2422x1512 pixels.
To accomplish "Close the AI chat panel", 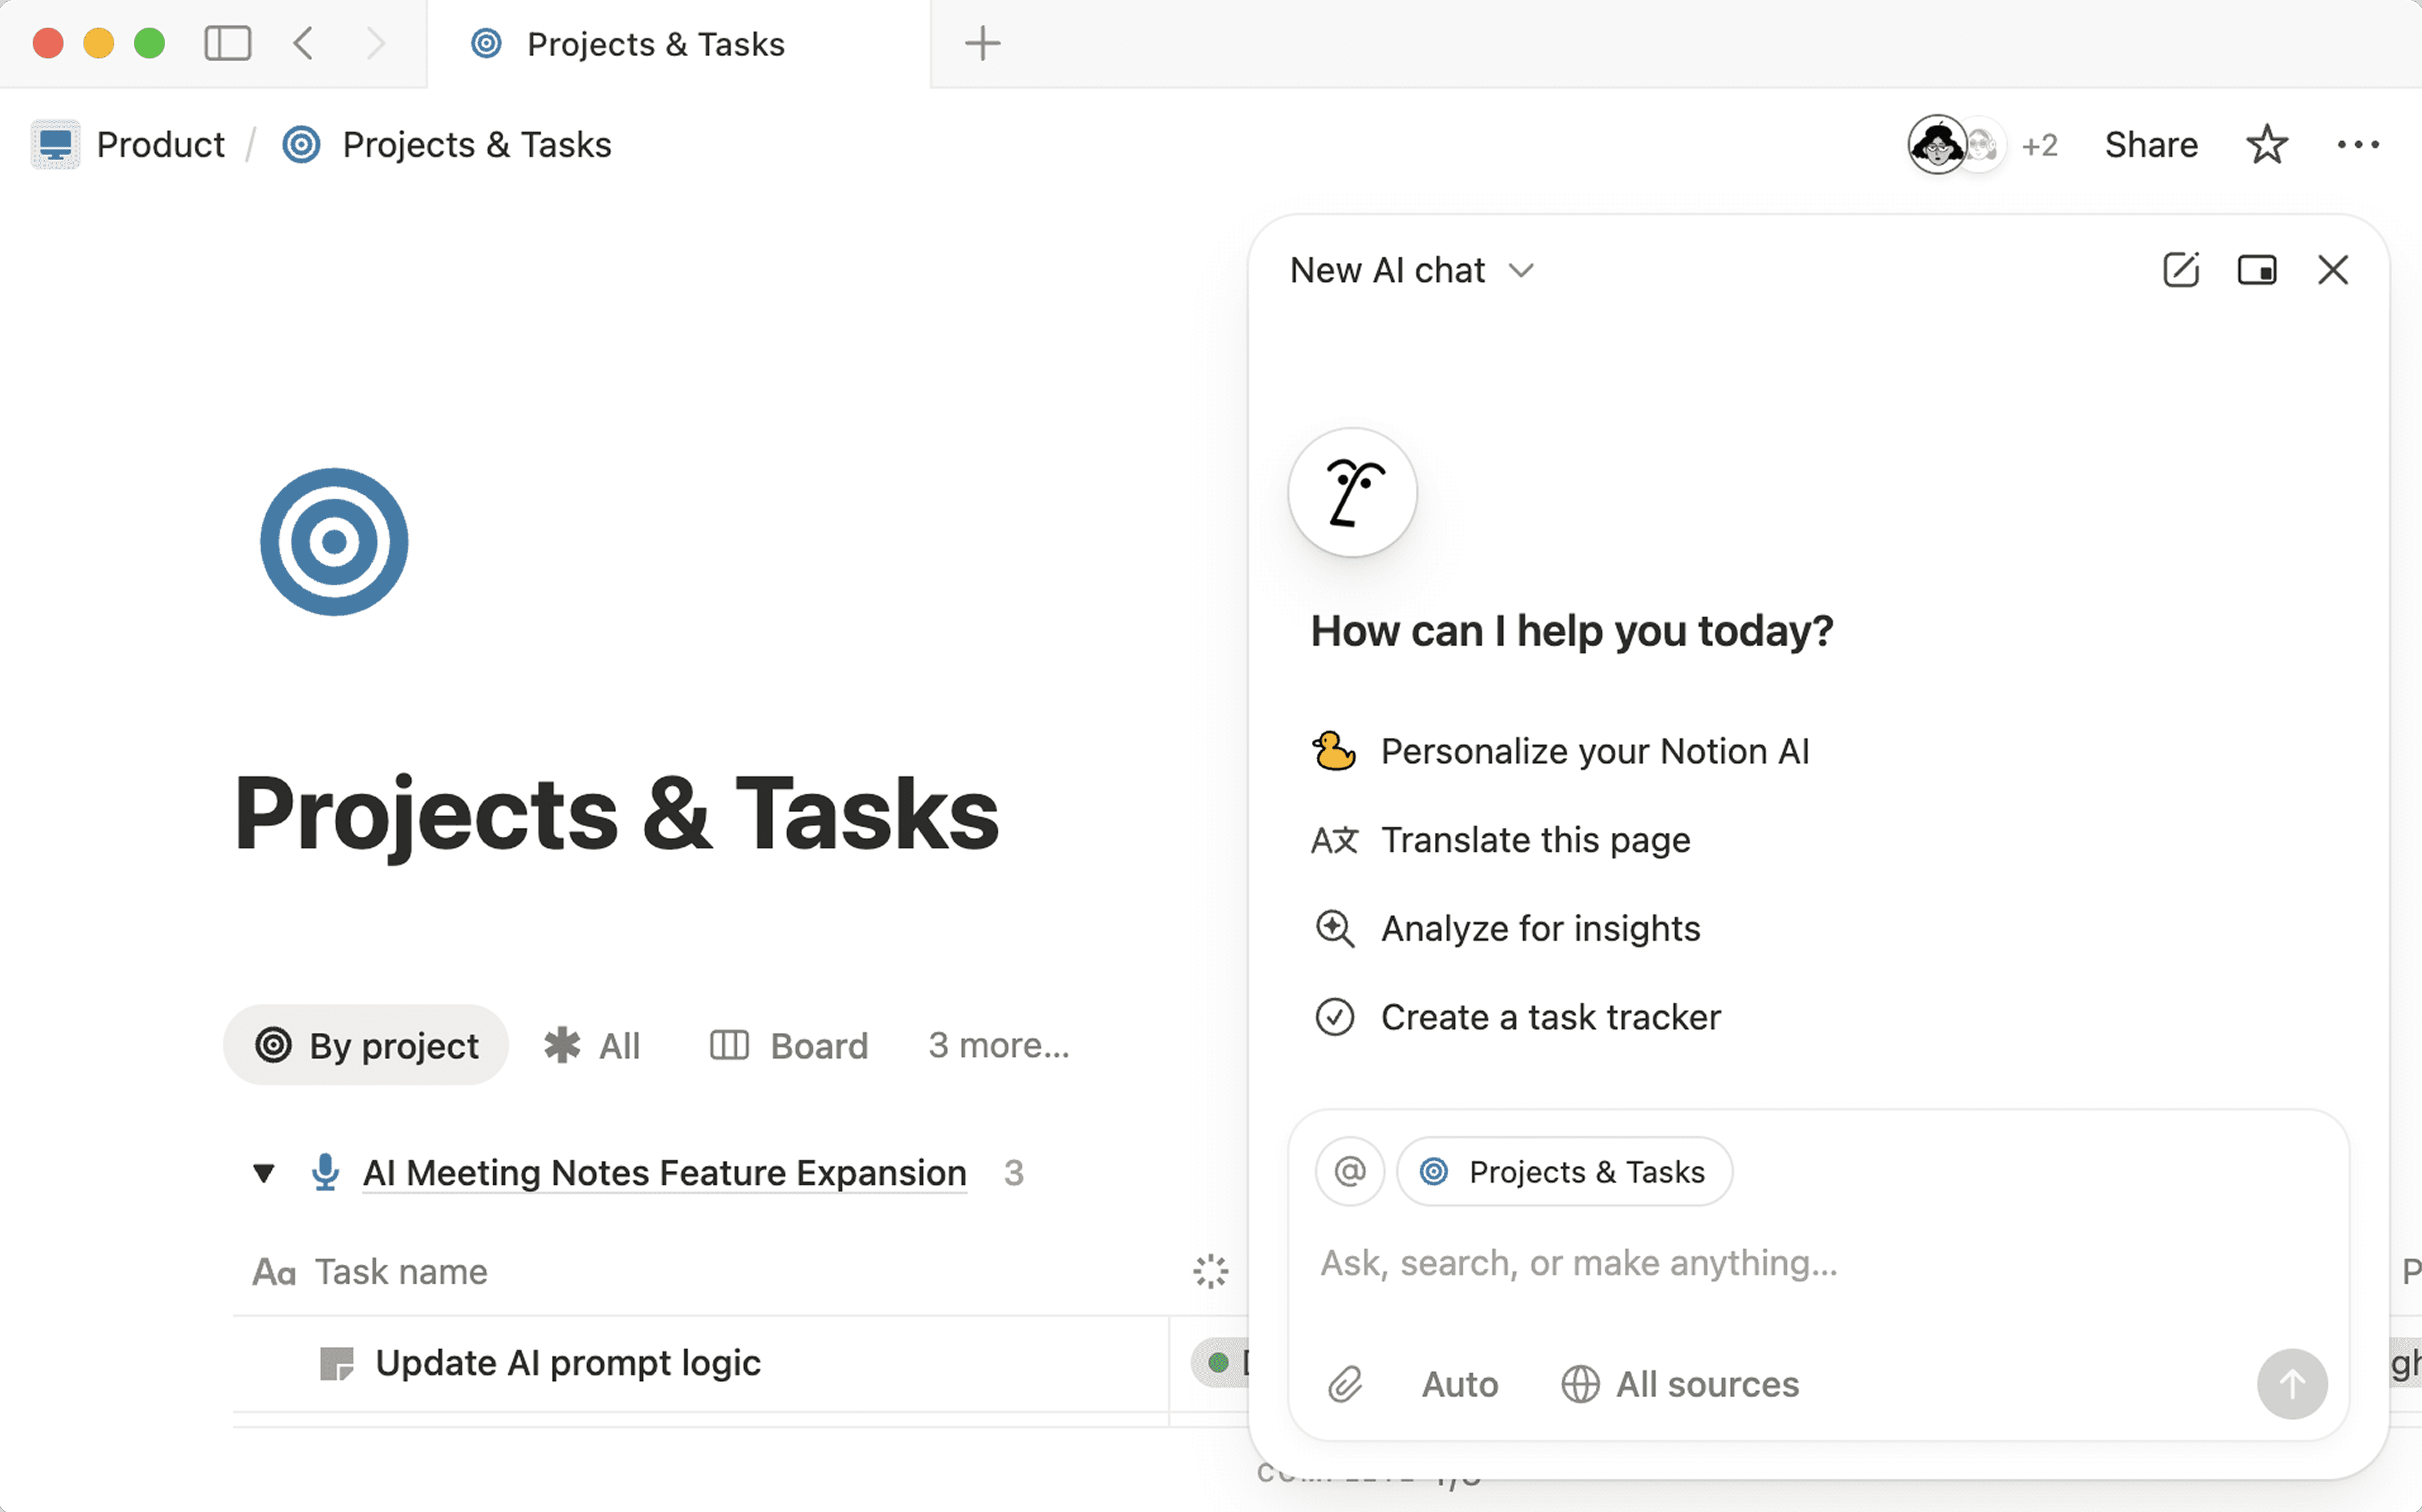I will click(x=2333, y=270).
